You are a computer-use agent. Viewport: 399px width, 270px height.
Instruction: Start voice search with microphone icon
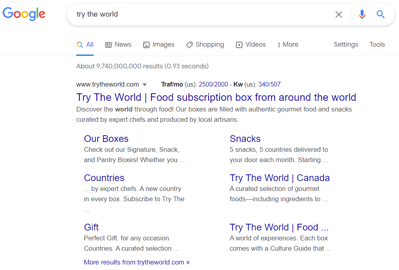tap(362, 14)
